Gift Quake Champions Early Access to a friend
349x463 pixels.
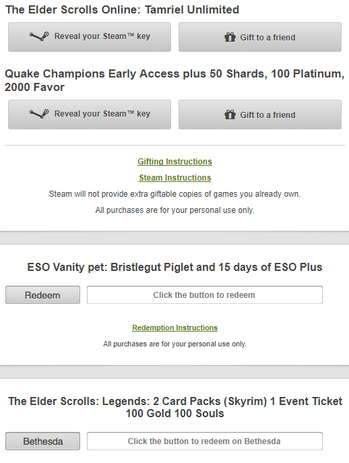click(260, 115)
